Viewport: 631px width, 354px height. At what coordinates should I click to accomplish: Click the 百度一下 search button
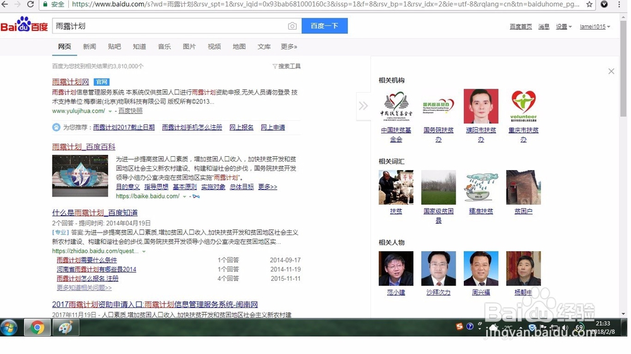click(x=324, y=26)
